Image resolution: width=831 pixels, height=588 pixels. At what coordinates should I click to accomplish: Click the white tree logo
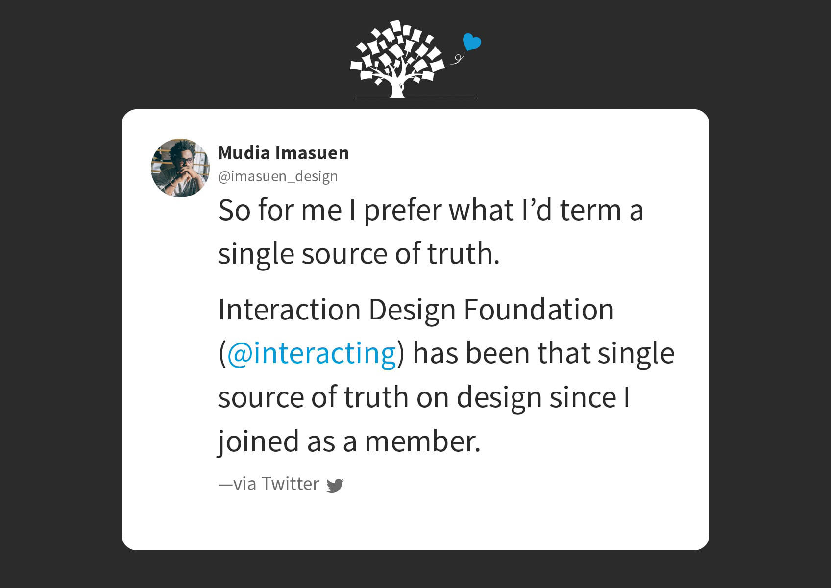pos(397,59)
